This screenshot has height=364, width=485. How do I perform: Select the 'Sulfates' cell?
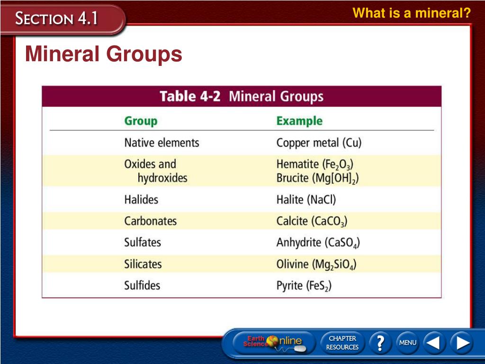[x=143, y=242]
